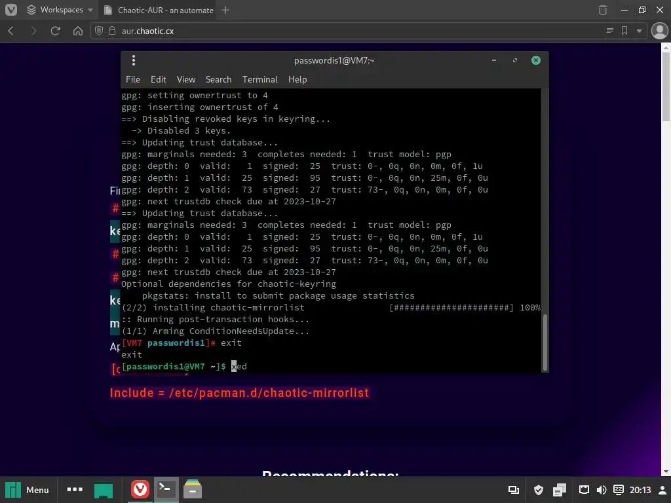The width and height of the screenshot is (671, 503).
Task: Toggle the reader view icon
Action: click(610, 31)
